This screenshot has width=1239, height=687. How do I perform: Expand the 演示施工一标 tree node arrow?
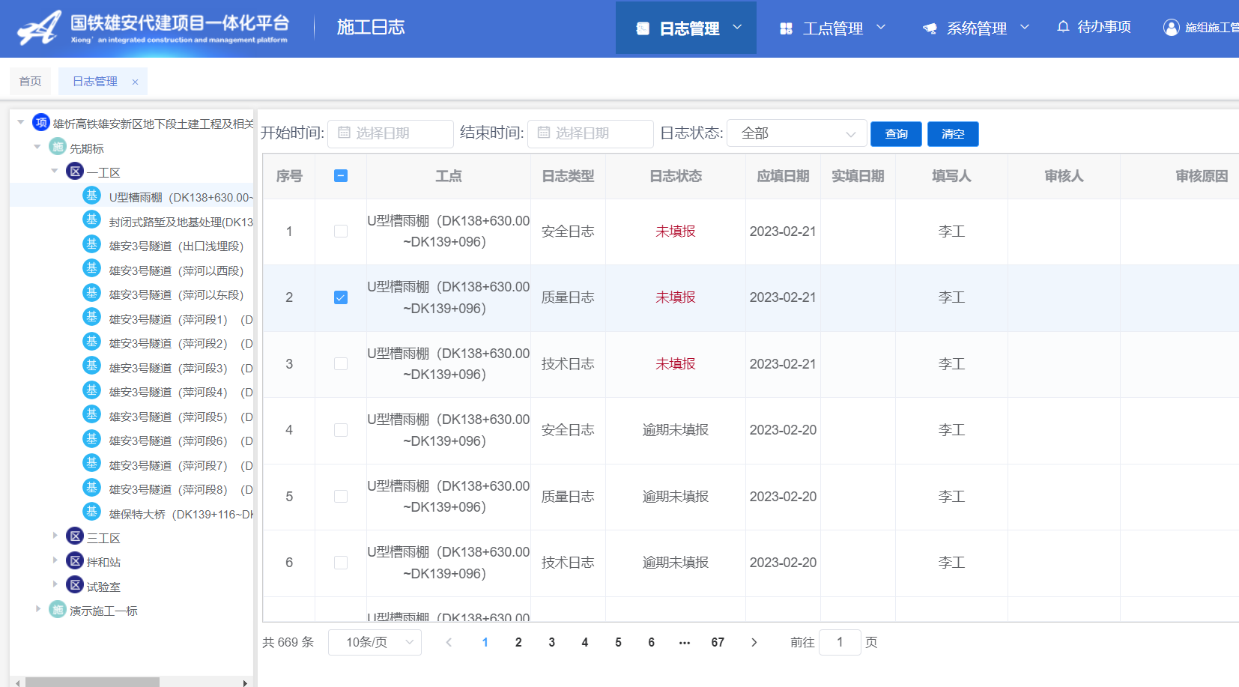(x=37, y=609)
